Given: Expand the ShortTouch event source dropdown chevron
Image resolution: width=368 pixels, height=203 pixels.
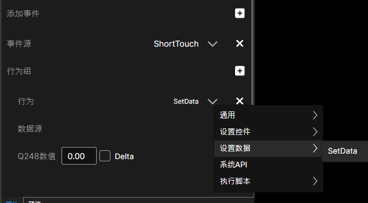Looking at the screenshot, I should [x=213, y=44].
